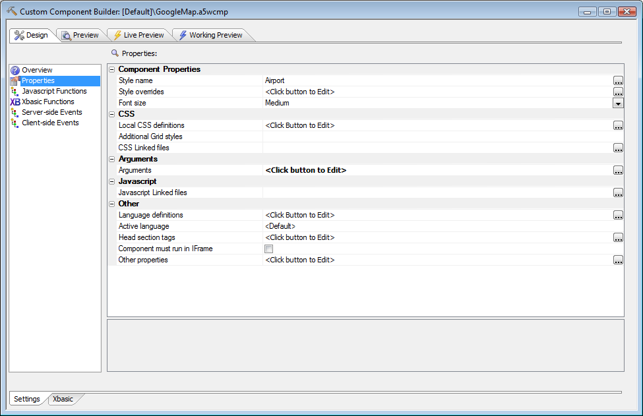Collapse the CSS section
Screen dimensions: 643x416
(111, 114)
